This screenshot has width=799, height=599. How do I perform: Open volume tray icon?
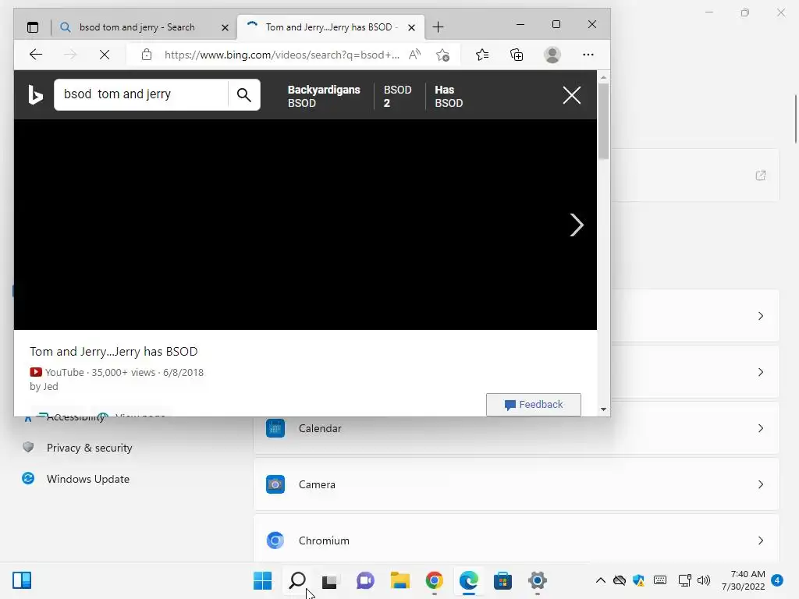pos(704,580)
